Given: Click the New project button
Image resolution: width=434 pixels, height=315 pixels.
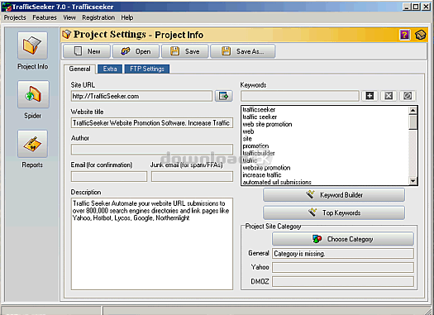Looking at the screenshot, I should tap(87, 51).
